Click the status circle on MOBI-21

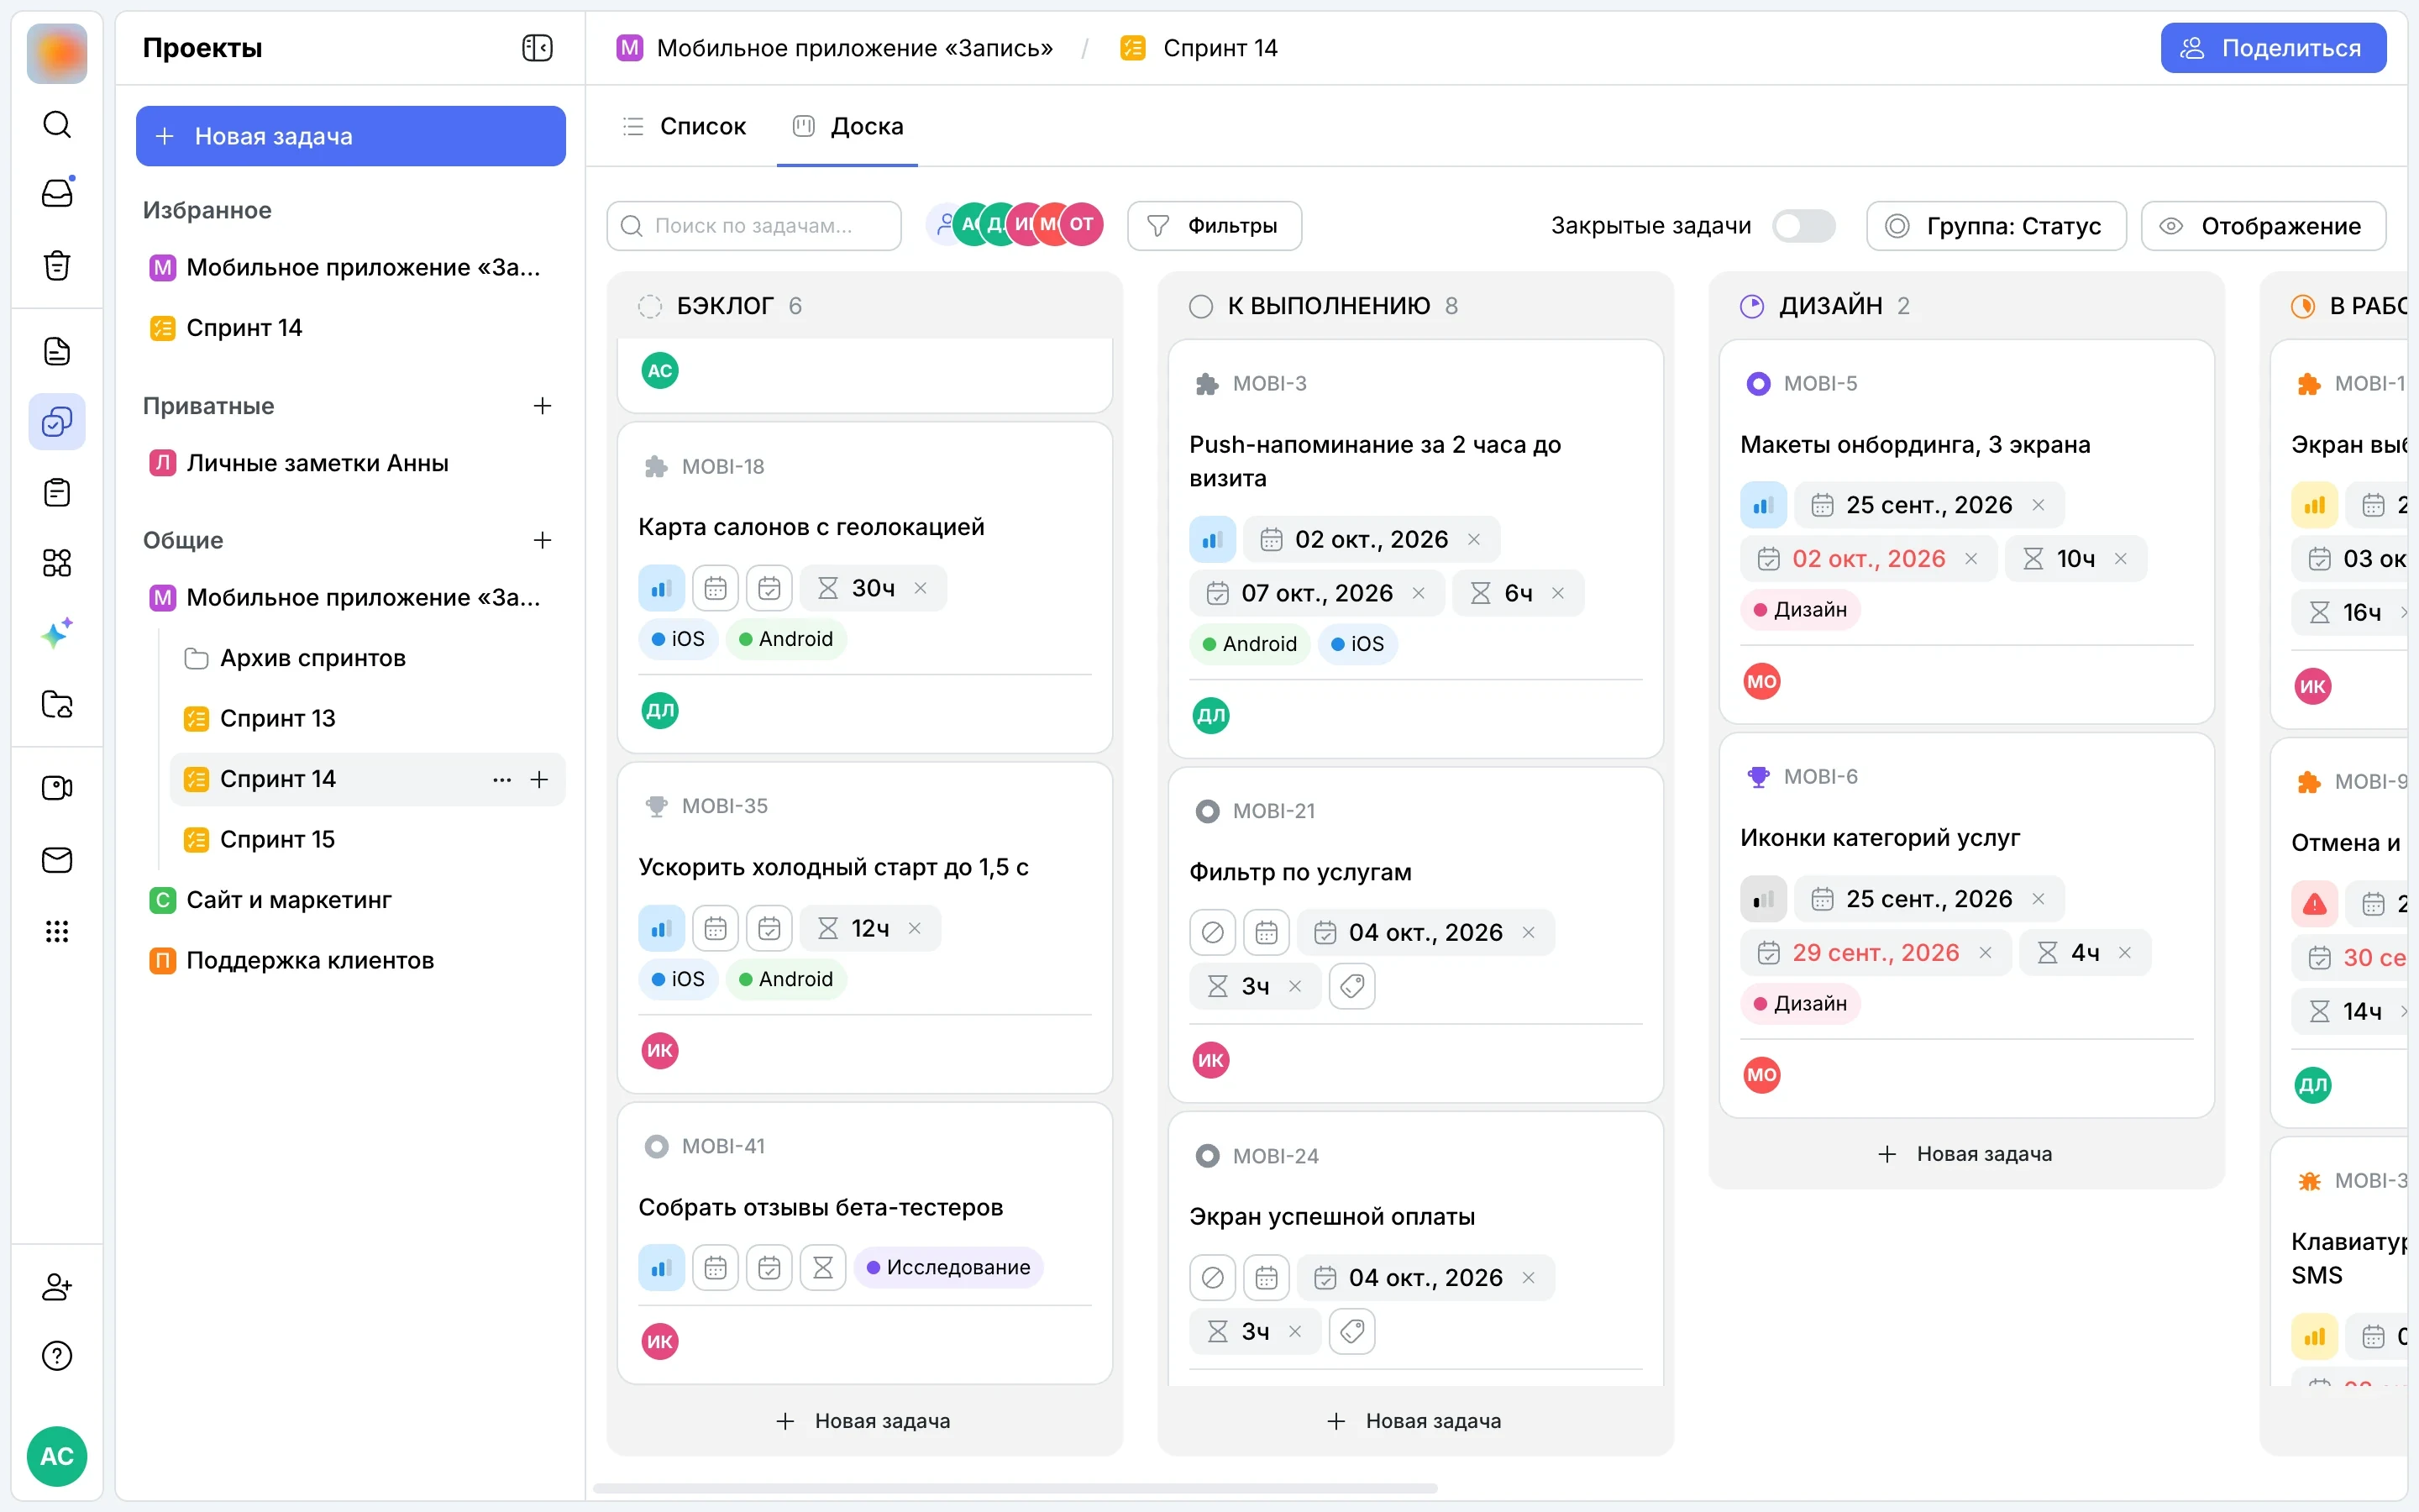[x=1208, y=811]
